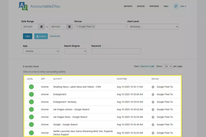Click the ACTIVITY column header
The width and height of the screenshot is (206, 137).
pyautogui.click(x=58, y=79)
